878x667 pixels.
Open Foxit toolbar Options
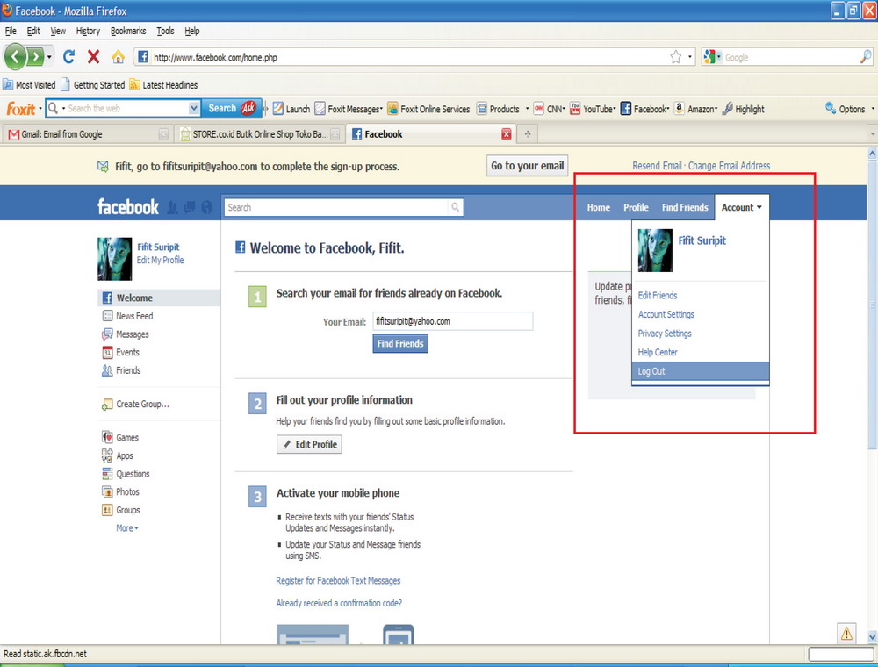pyautogui.click(x=846, y=109)
